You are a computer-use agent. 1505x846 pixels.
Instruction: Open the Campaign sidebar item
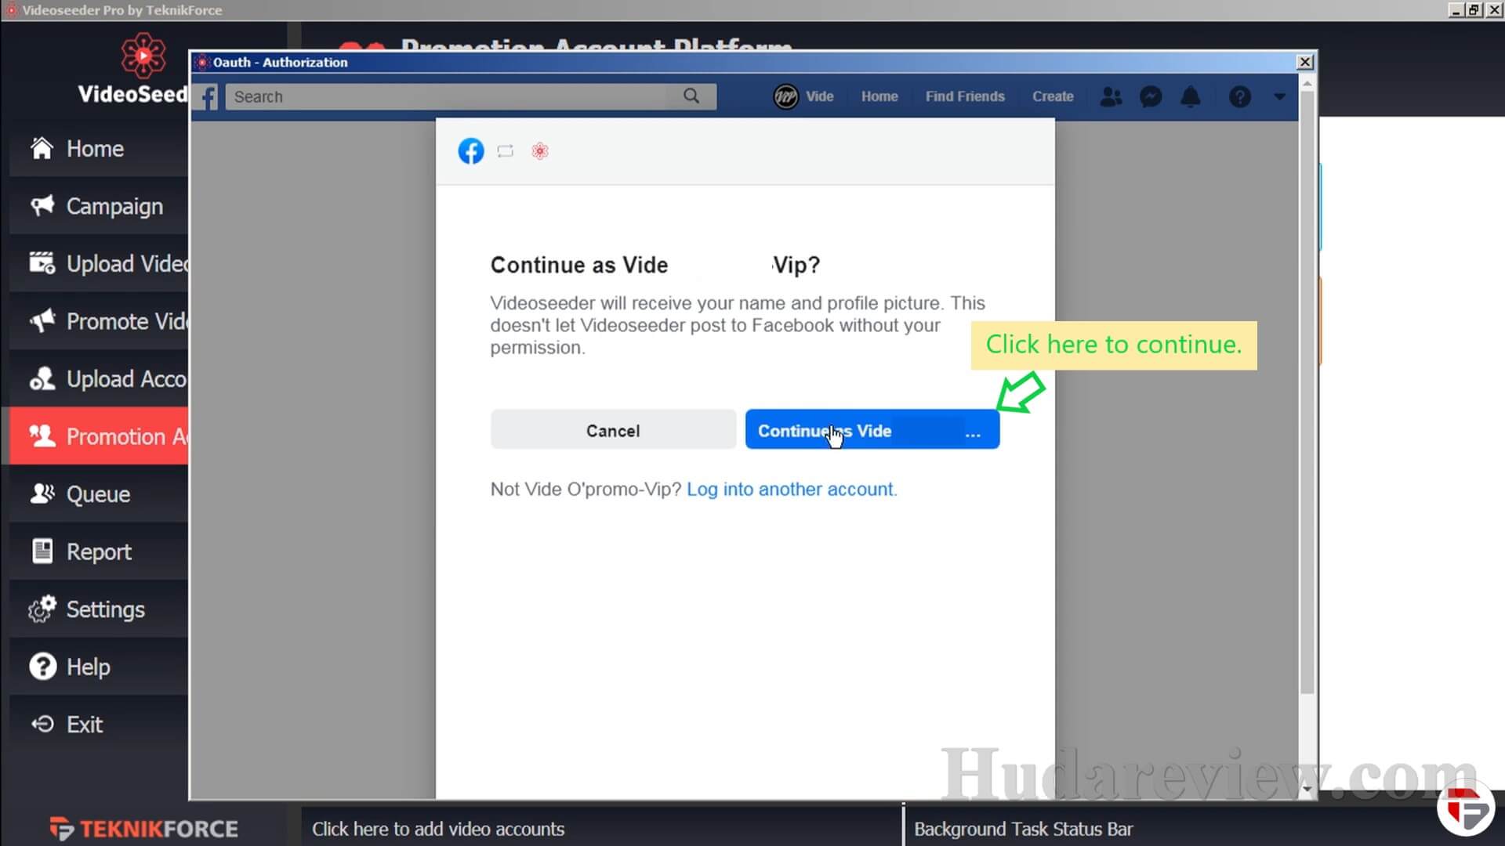click(99, 206)
